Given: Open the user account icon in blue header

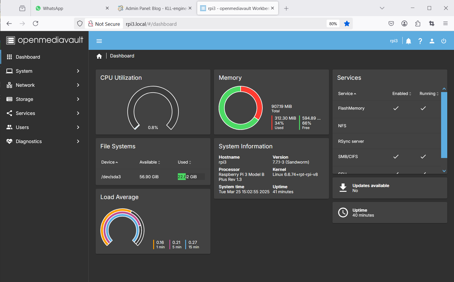Looking at the screenshot, I should pyautogui.click(x=432, y=41).
